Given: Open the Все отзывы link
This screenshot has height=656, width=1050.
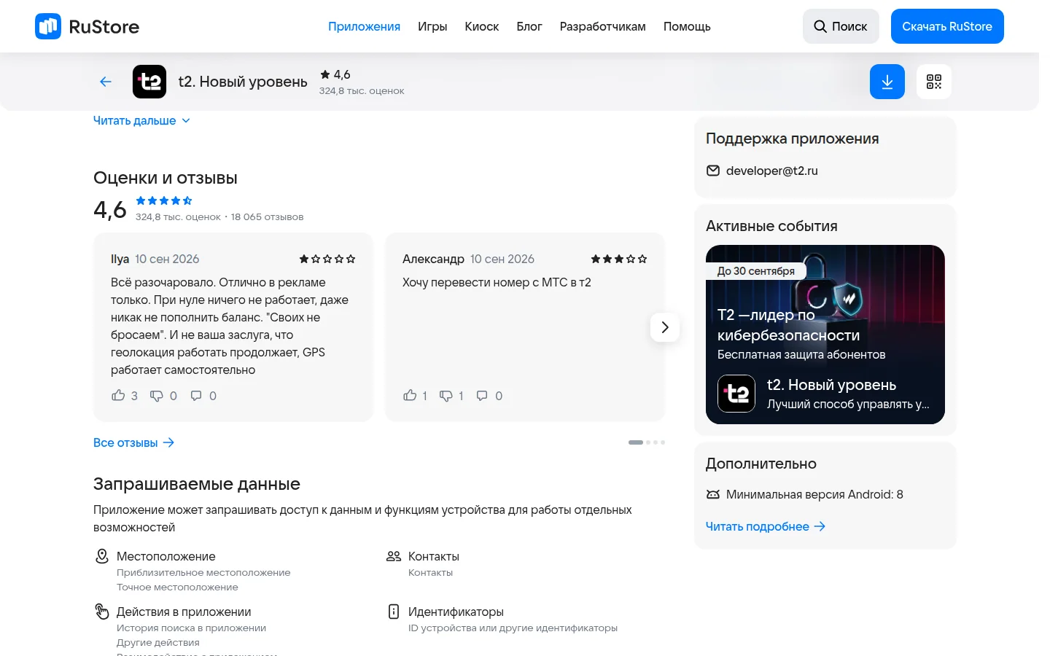Looking at the screenshot, I should (134, 442).
